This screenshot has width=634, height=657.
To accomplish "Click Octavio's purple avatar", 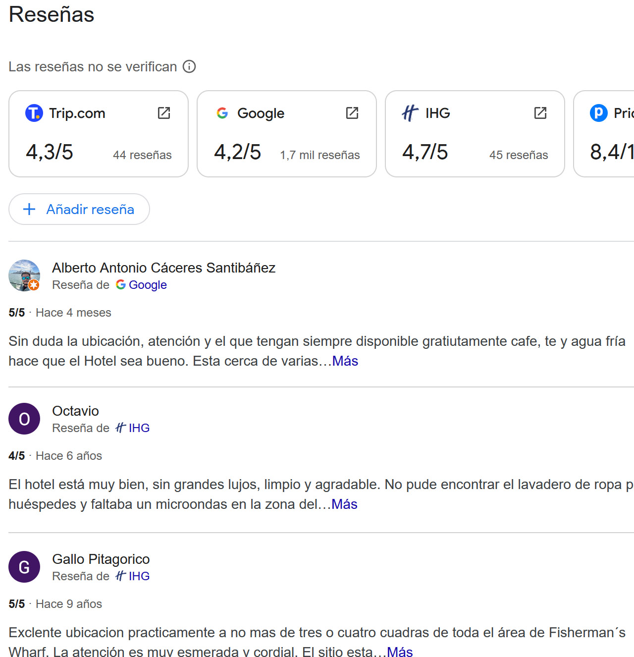I will (x=24, y=419).
